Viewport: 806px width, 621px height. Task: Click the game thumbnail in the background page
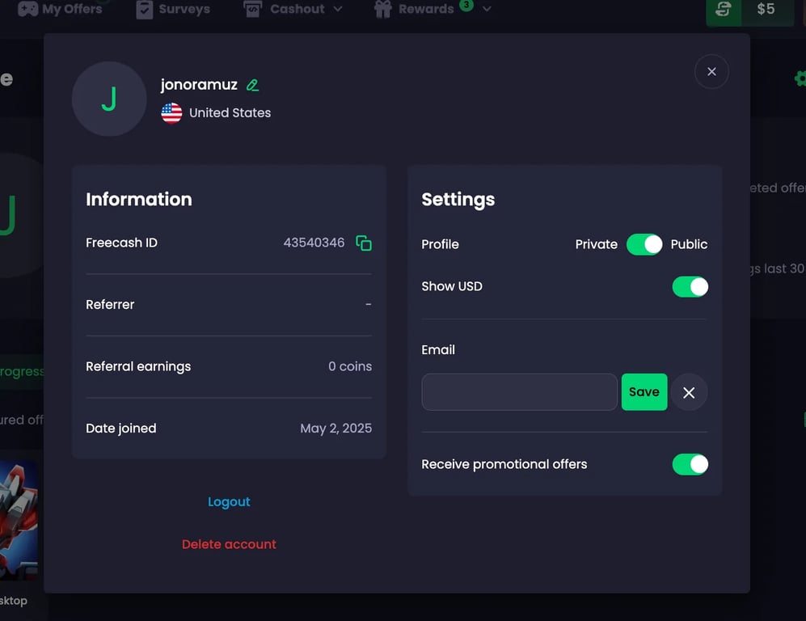point(19,520)
